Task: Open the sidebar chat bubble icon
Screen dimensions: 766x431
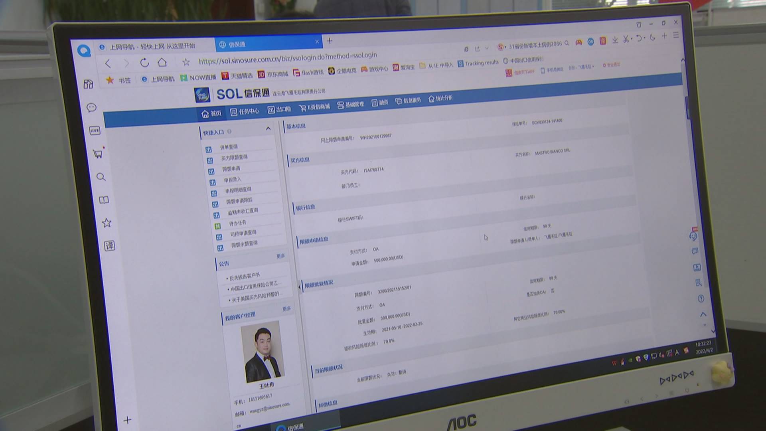Action: point(91,107)
